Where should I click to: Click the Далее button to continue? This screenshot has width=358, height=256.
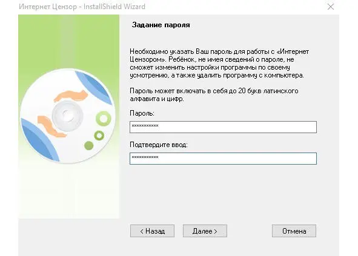pos(205,231)
